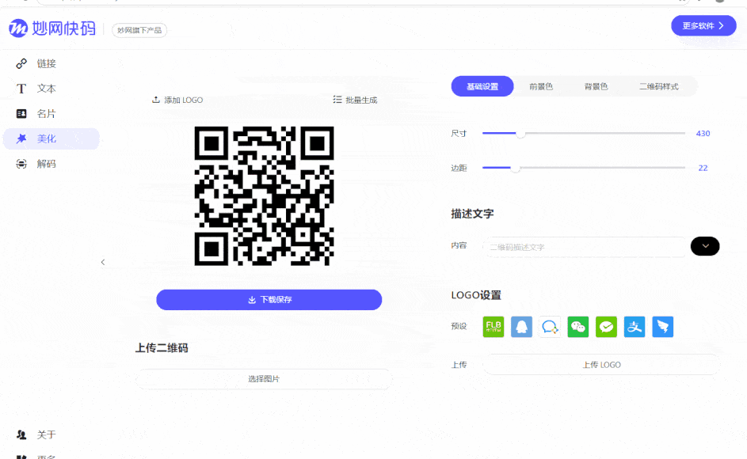The width and height of the screenshot is (747, 459).
Task: Switch to the 背景色 tab
Action: [596, 86]
